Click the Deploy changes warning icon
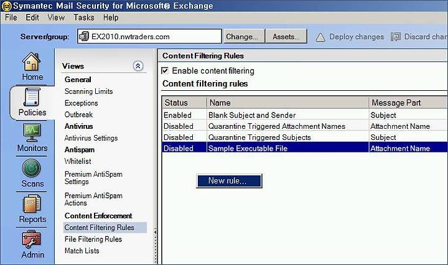 (320, 37)
